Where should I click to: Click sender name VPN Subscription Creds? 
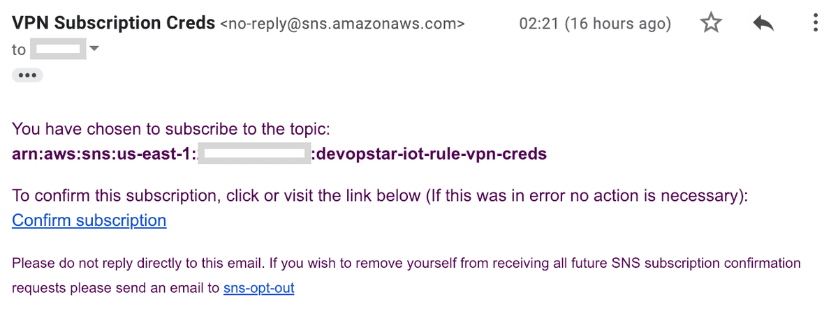coord(114,23)
